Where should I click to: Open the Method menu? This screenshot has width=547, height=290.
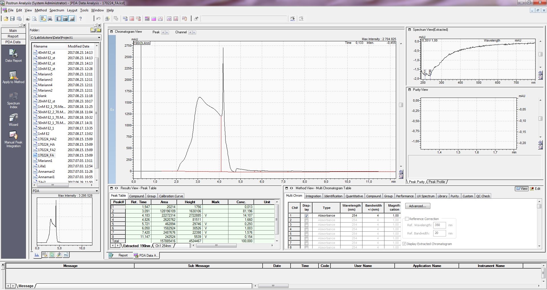point(40,10)
